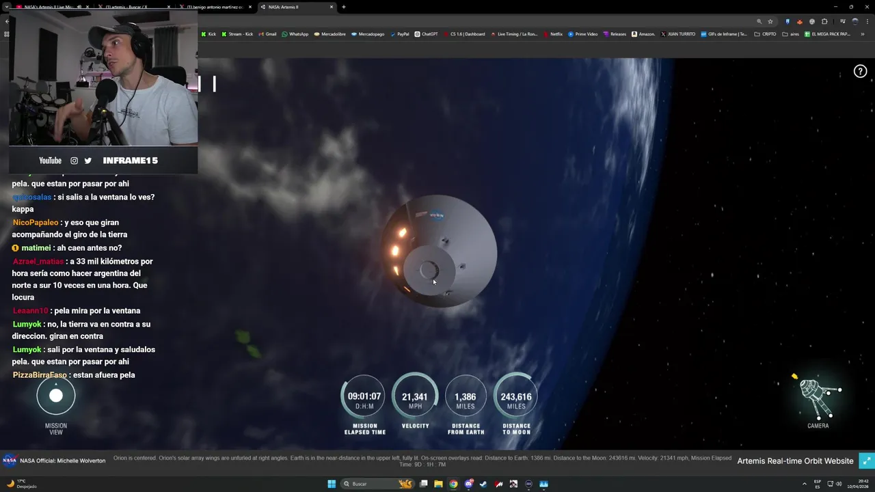
Task: Open Steam from the taskbar
Action: 483,484
